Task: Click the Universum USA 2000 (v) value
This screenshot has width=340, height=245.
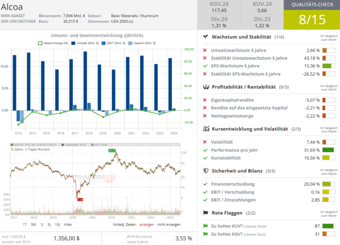Action: [x=122, y=21]
